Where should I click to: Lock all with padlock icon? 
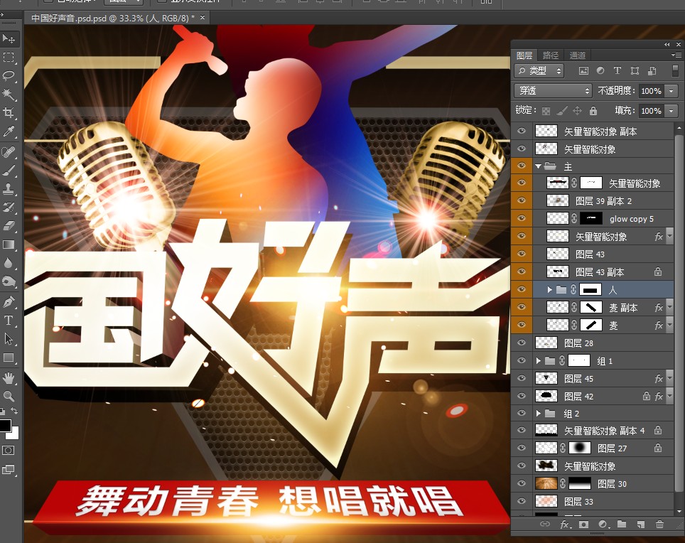(x=593, y=111)
